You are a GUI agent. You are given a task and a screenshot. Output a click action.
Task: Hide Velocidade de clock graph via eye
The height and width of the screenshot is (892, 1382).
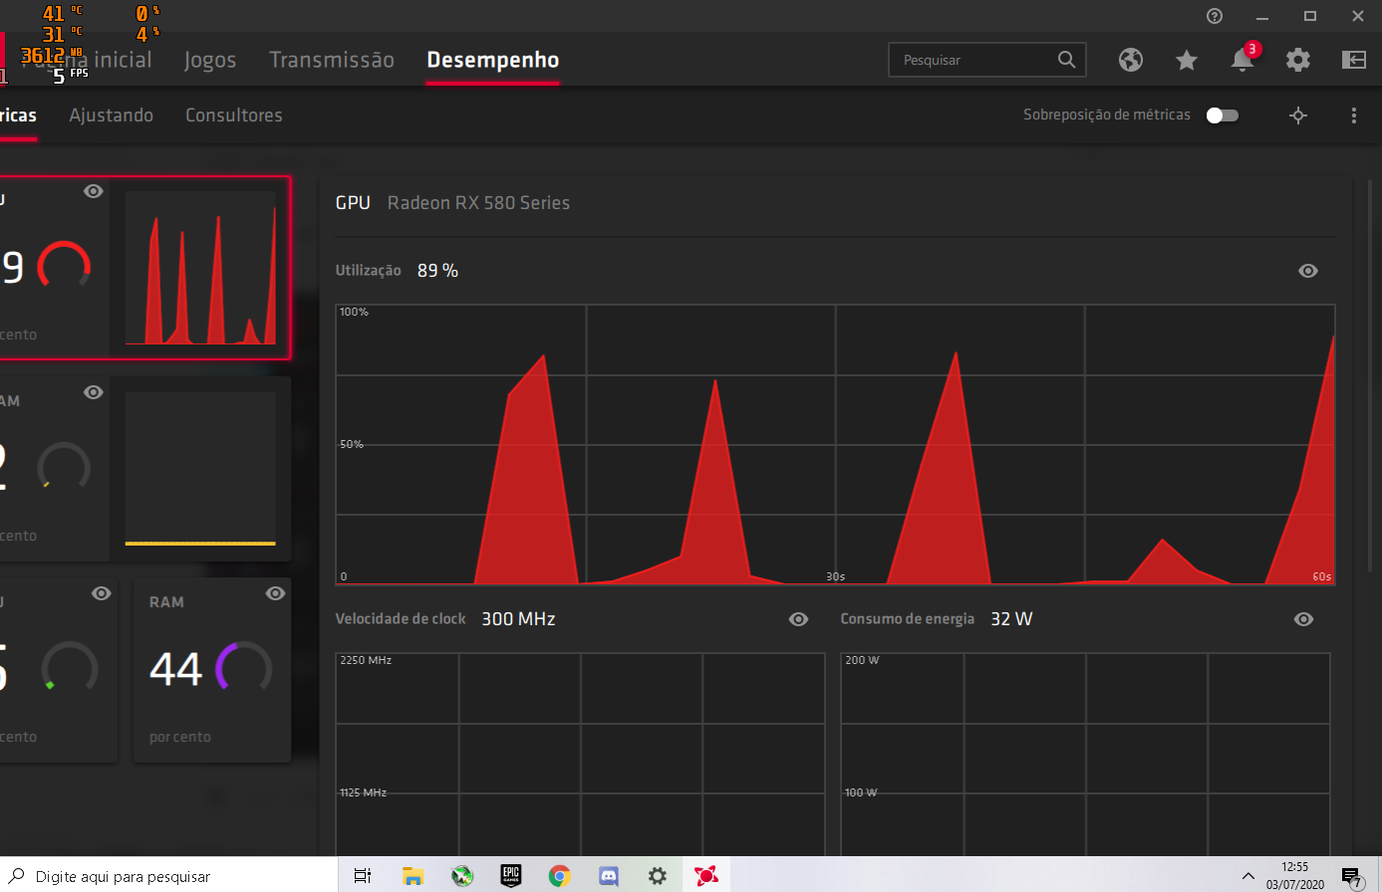[798, 619]
